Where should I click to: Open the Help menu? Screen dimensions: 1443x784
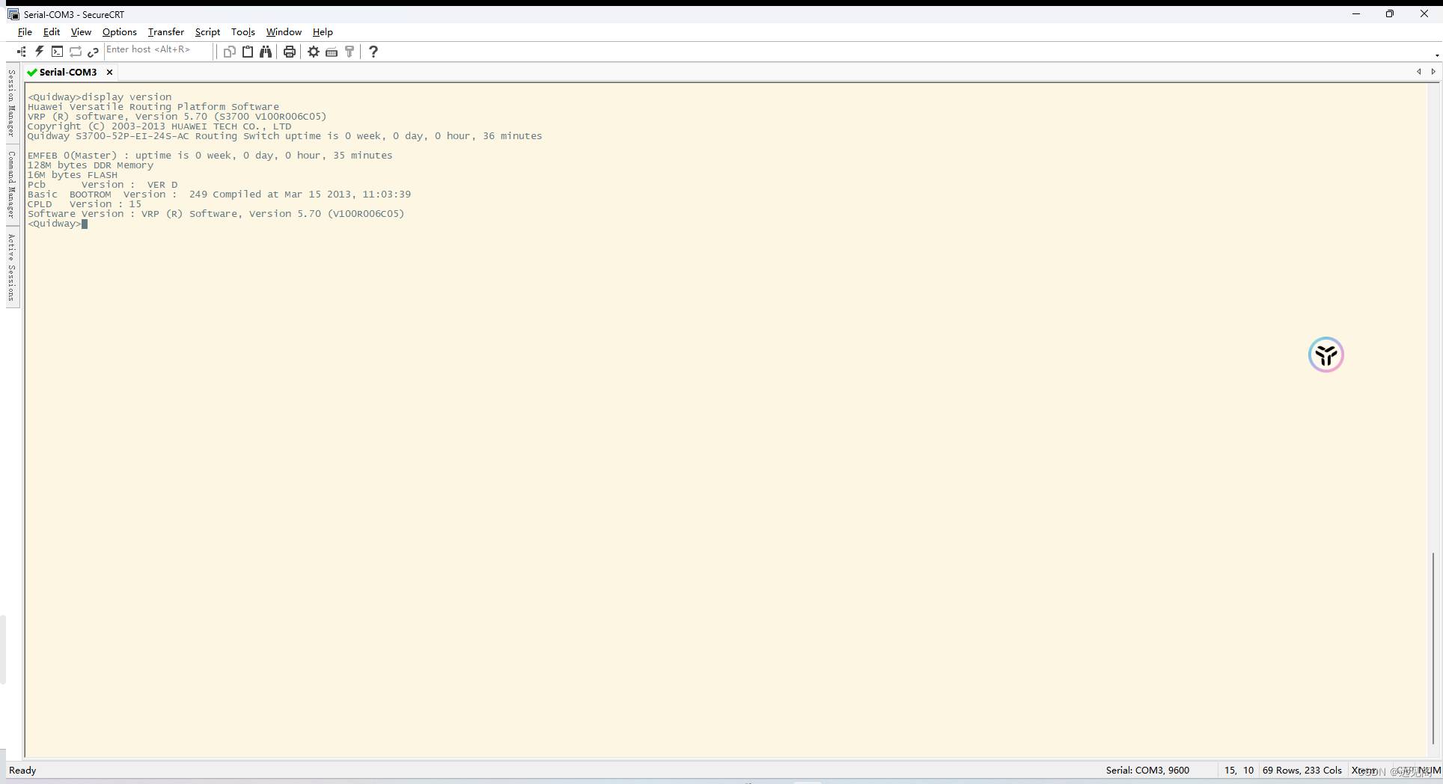point(323,32)
